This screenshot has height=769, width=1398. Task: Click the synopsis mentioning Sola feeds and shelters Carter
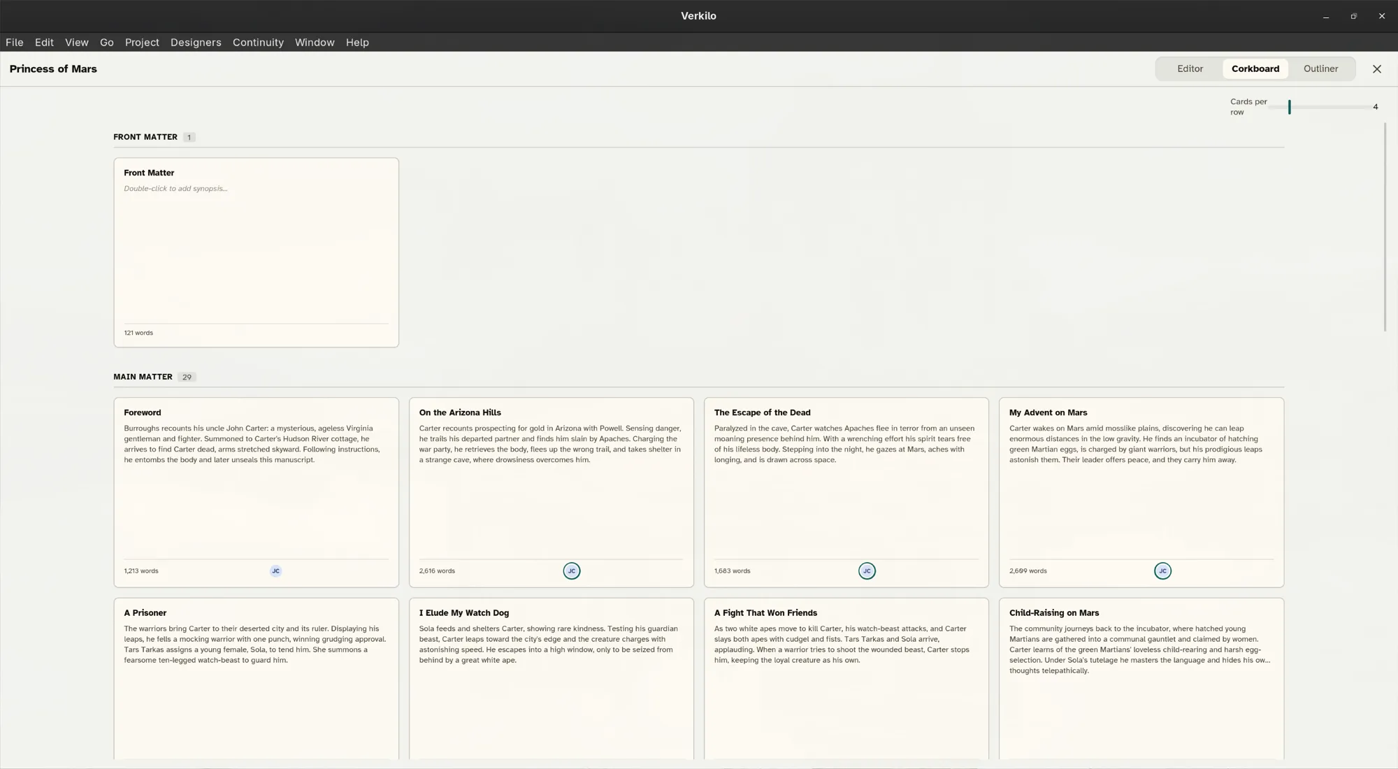tap(549, 645)
